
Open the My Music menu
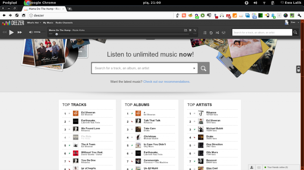coord(48,22)
